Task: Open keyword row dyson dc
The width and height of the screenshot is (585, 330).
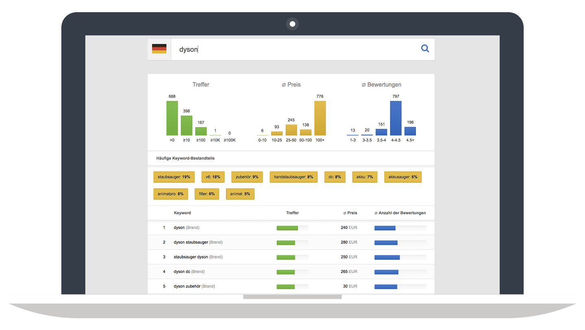Action: click(291, 271)
